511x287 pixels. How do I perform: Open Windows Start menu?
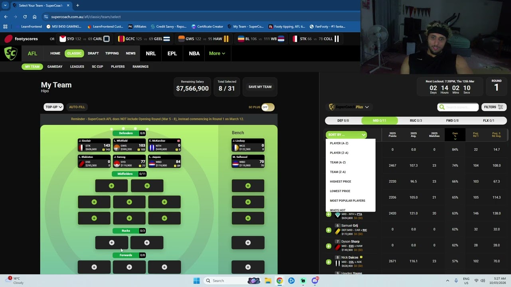pyautogui.click(x=196, y=281)
